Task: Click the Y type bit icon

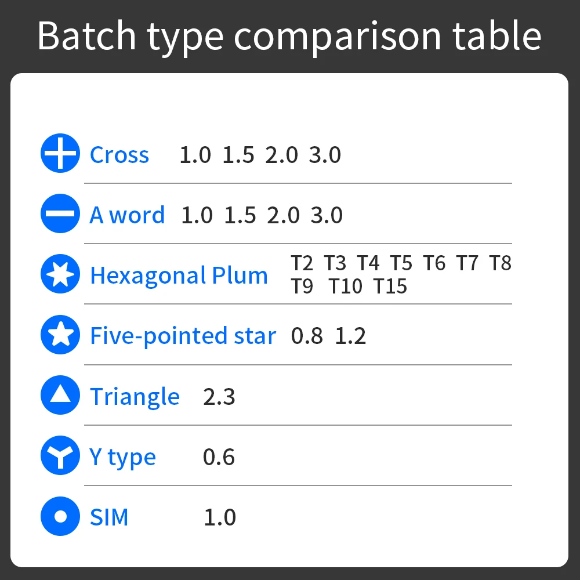Action: coord(60,456)
